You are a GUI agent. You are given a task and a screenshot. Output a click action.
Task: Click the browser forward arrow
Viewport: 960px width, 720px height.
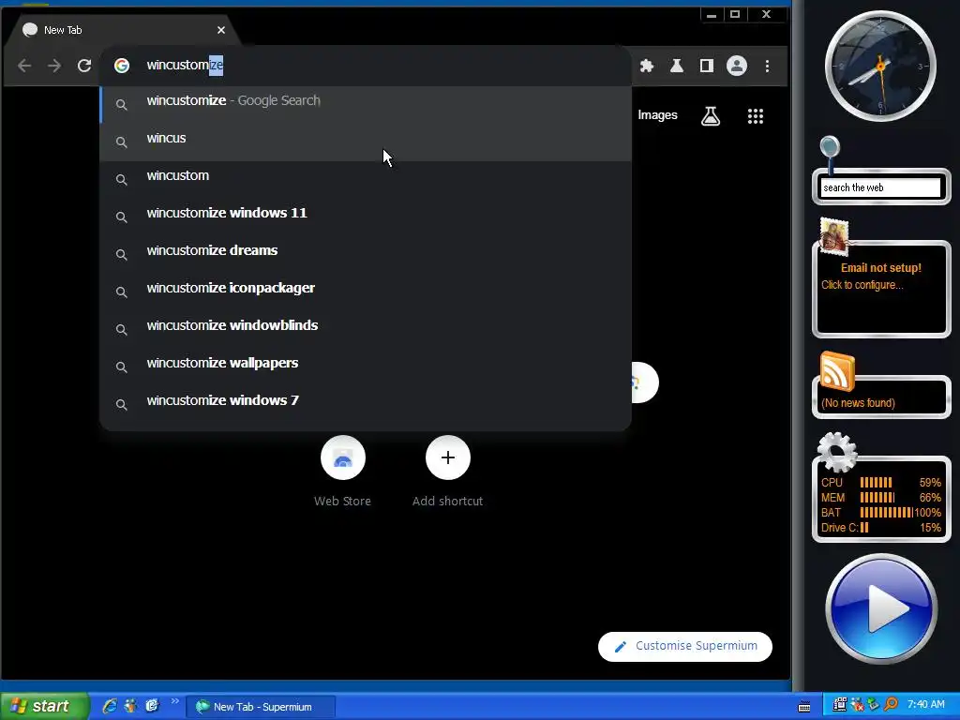(54, 66)
